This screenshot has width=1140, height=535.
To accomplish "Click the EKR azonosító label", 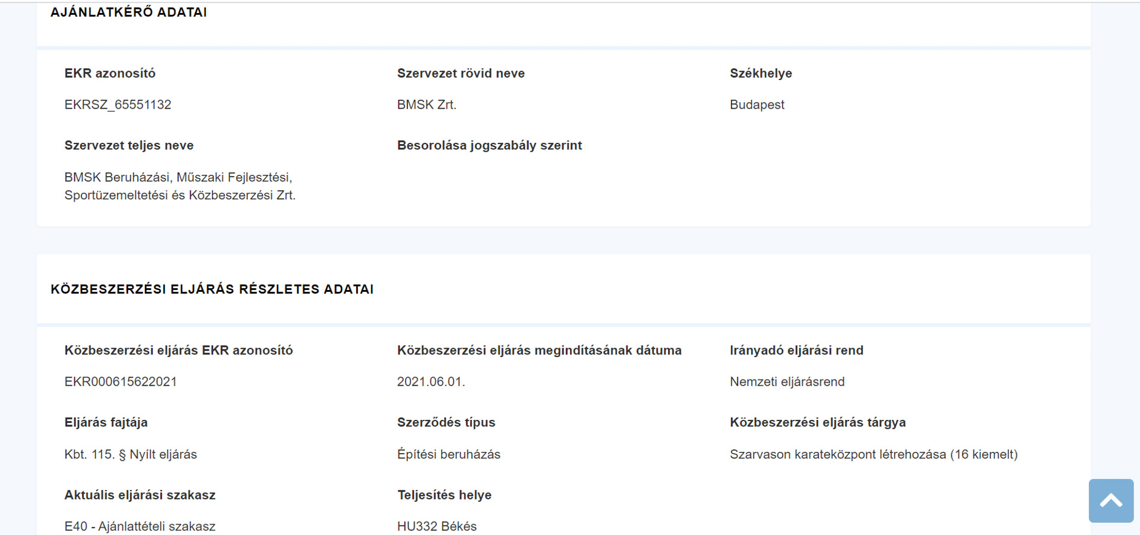I will tap(110, 74).
